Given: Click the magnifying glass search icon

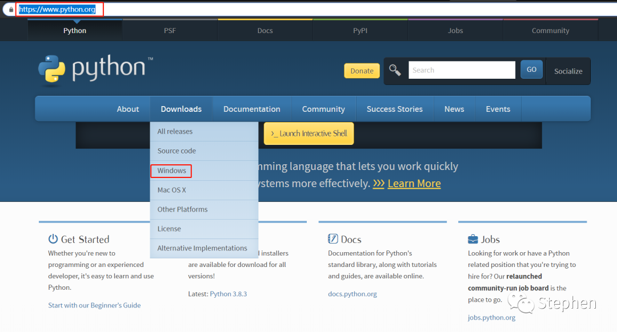Looking at the screenshot, I should click(395, 70).
